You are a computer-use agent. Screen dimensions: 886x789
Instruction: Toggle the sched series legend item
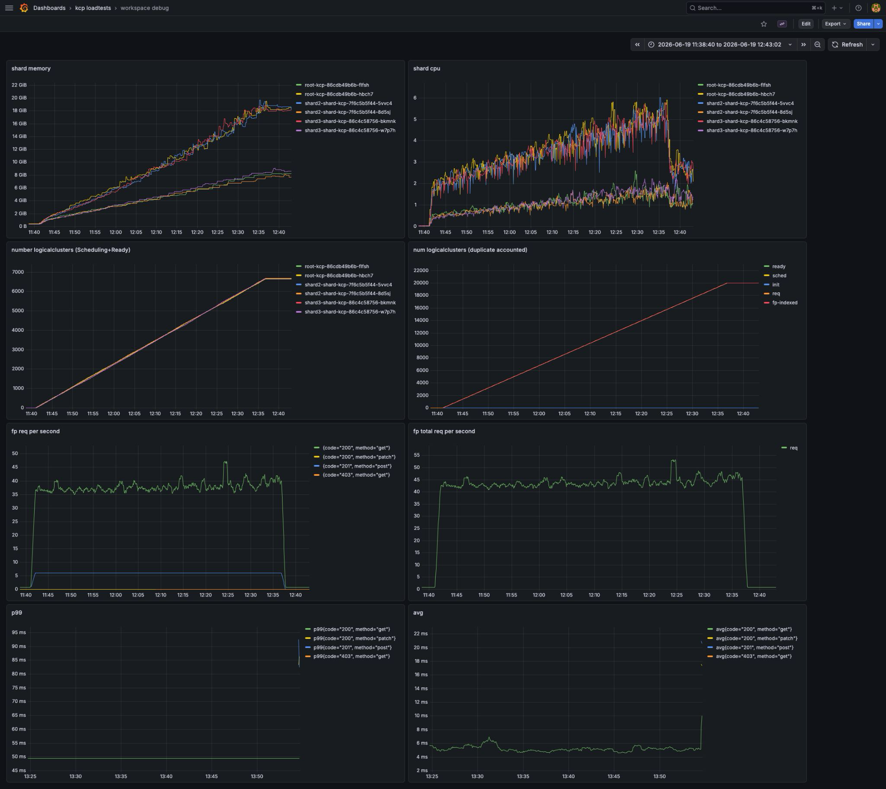[x=779, y=275]
